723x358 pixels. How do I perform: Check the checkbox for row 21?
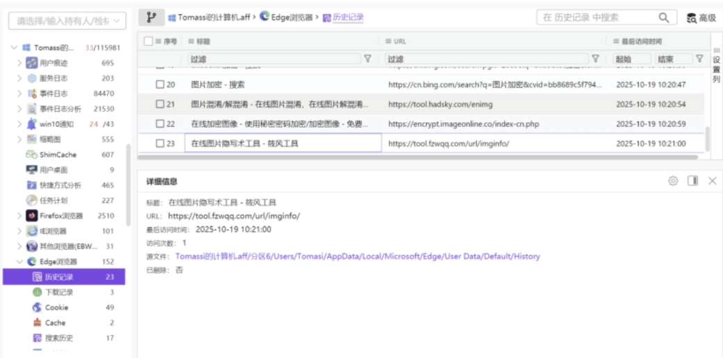pos(160,104)
